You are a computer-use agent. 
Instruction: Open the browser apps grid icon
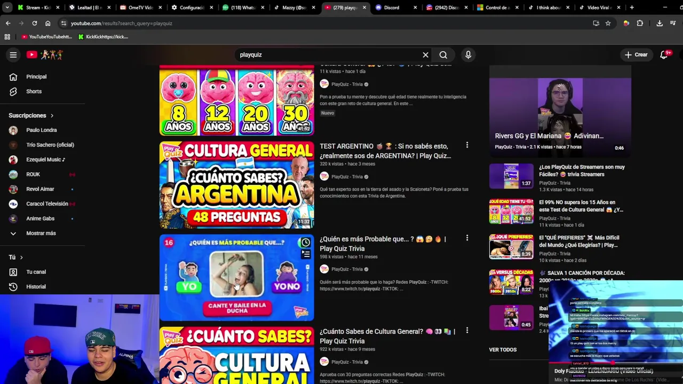tap(7, 37)
